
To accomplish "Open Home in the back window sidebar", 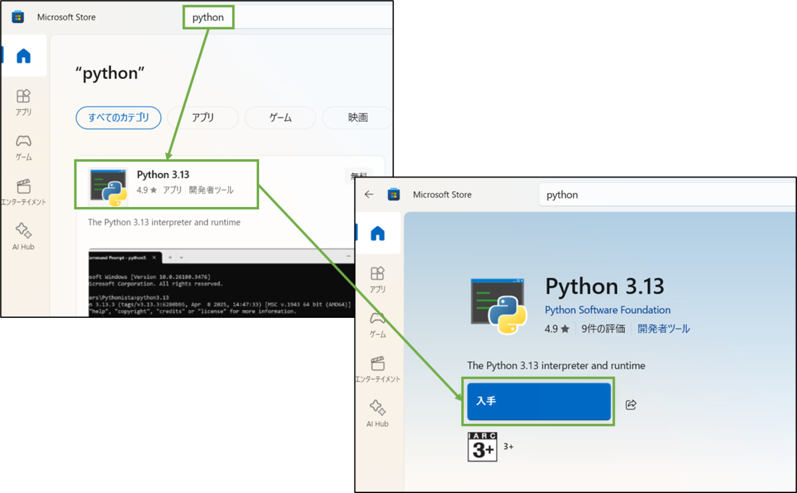I will 24,56.
